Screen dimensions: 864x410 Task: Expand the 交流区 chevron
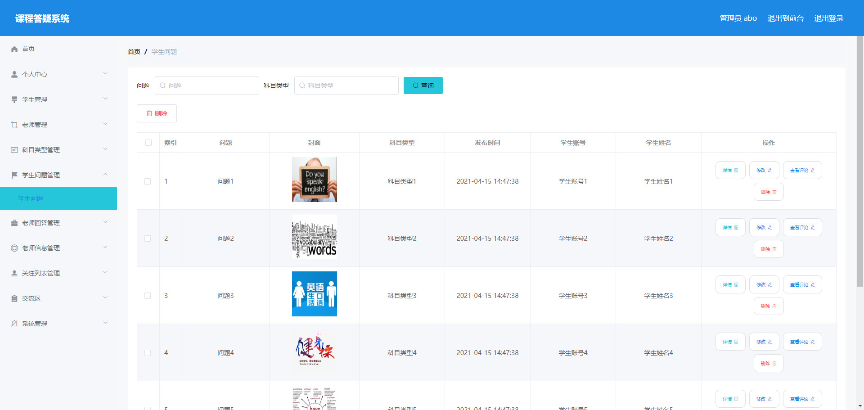click(105, 297)
